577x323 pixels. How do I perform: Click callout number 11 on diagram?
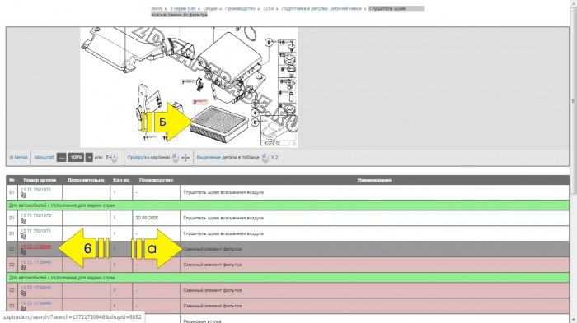coord(146,138)
